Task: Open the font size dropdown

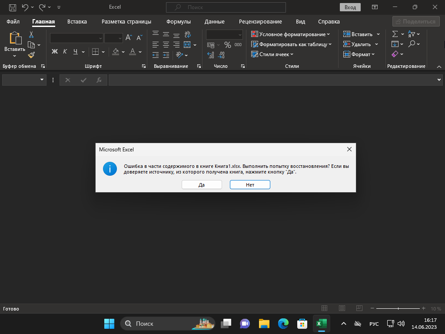Action: tap(120, 38)
